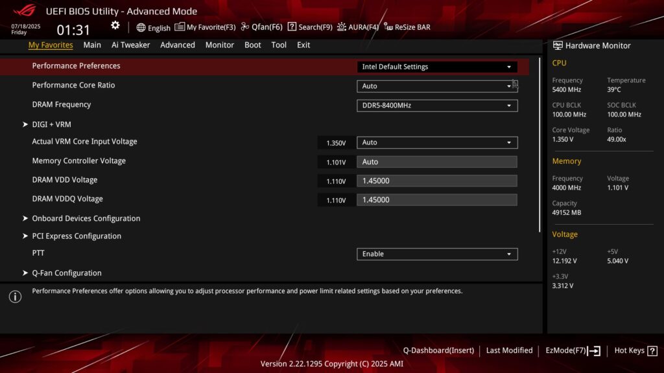This screenshot has width=664, height=373.
Task: Click the Hardware Monitor display icon
Action: click(x=558, y=45)
